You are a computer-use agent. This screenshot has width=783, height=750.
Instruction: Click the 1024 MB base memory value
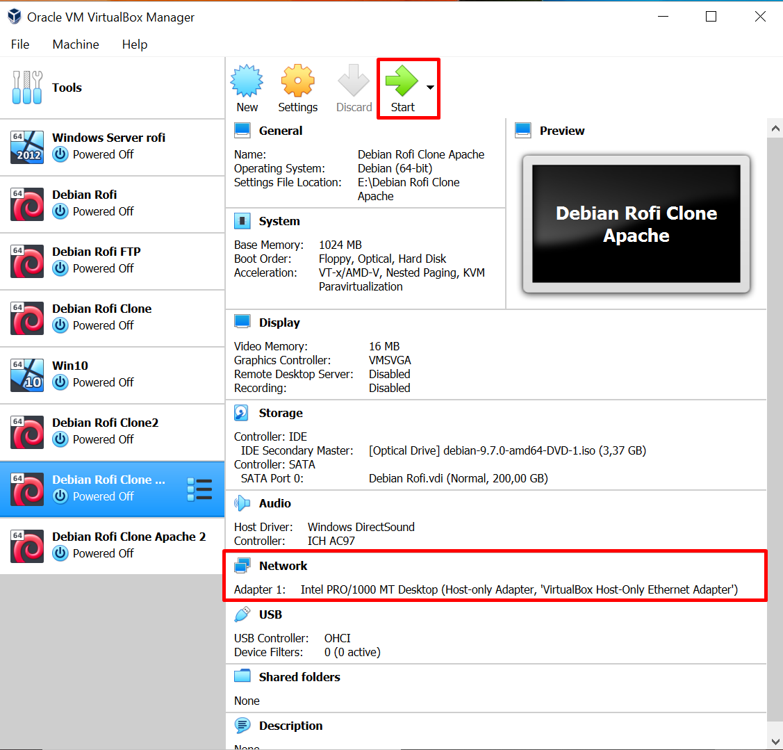coord(340,245)
